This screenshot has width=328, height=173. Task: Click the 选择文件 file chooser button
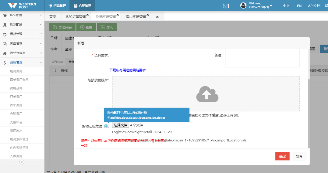(x=121, y=125)
